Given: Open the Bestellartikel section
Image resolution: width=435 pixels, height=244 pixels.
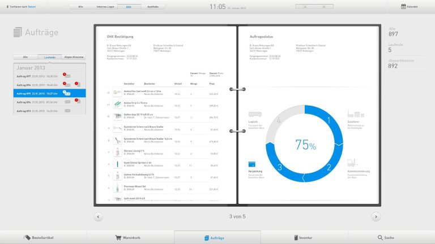Looking at the screenshot, I should 43,238.
